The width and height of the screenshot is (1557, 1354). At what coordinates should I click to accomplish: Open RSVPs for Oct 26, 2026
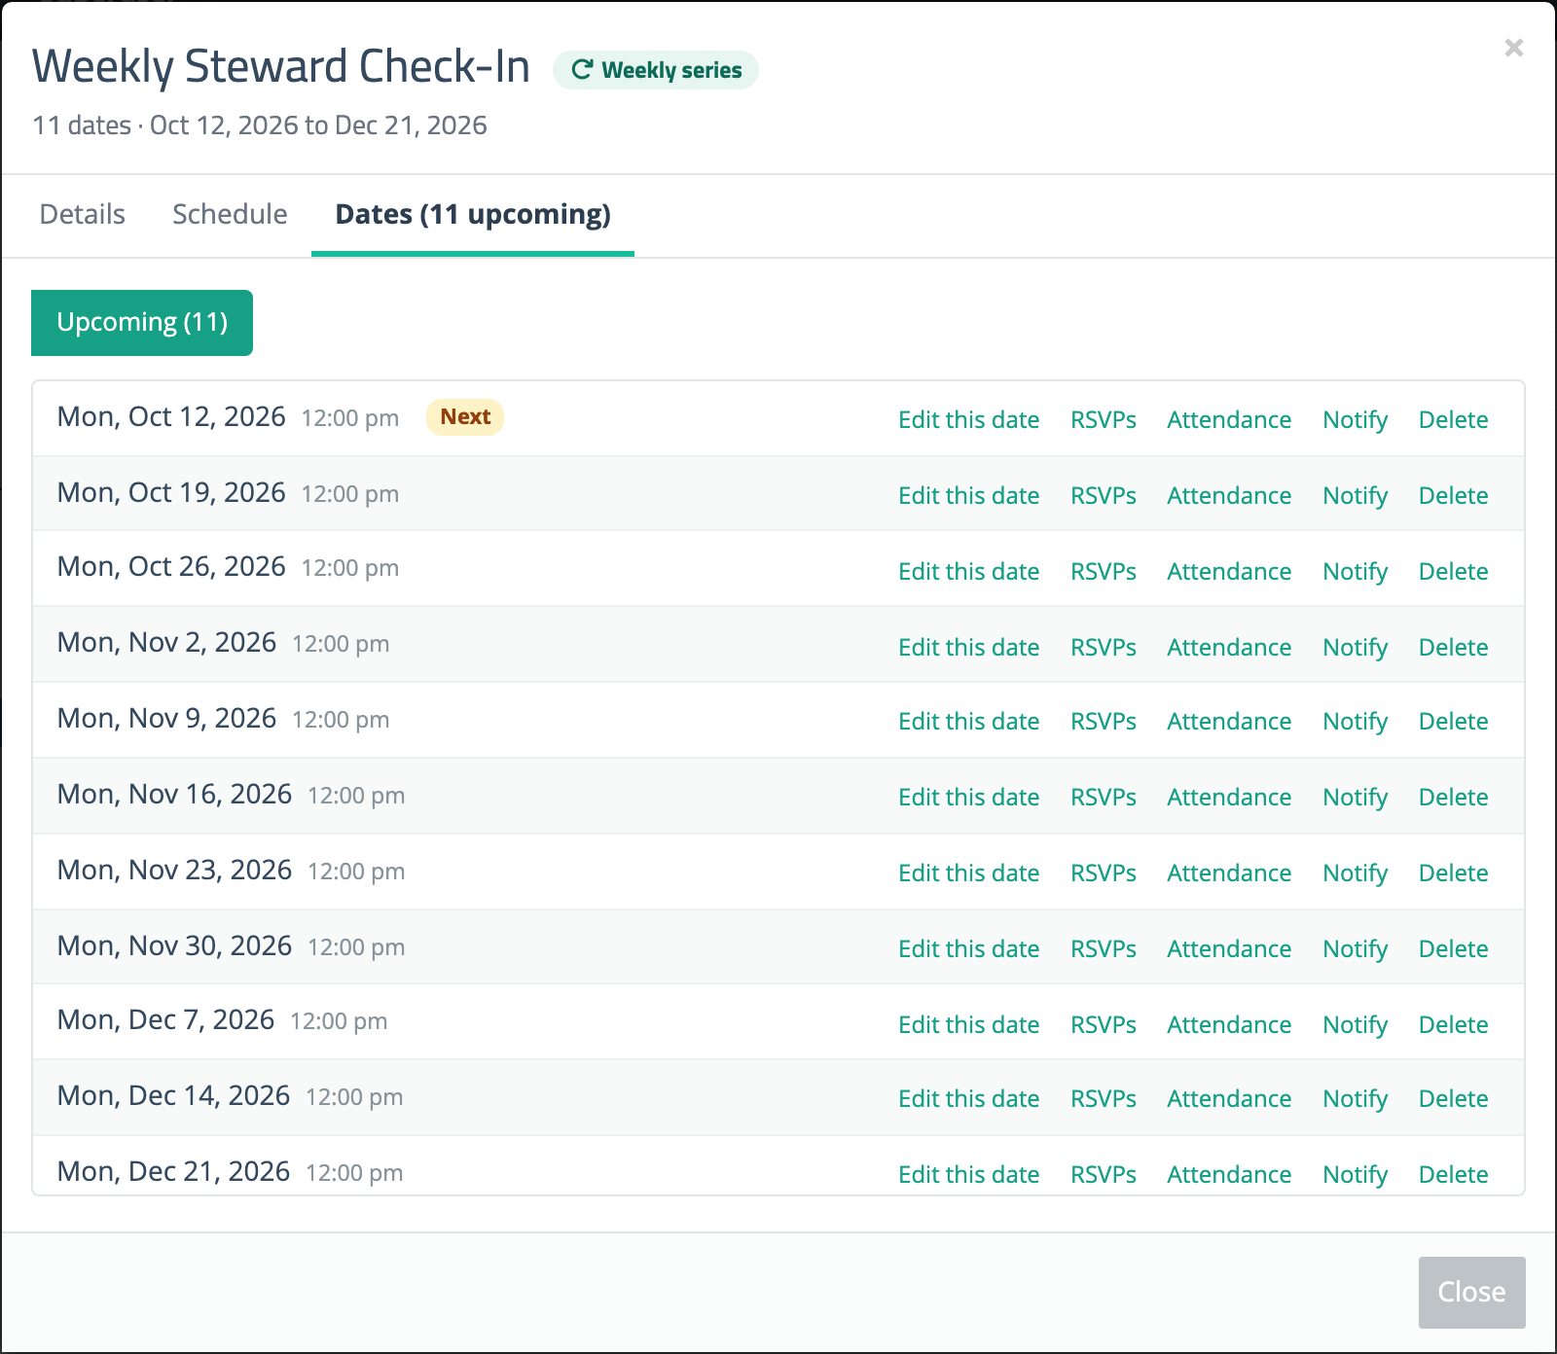coord(1104,571)
